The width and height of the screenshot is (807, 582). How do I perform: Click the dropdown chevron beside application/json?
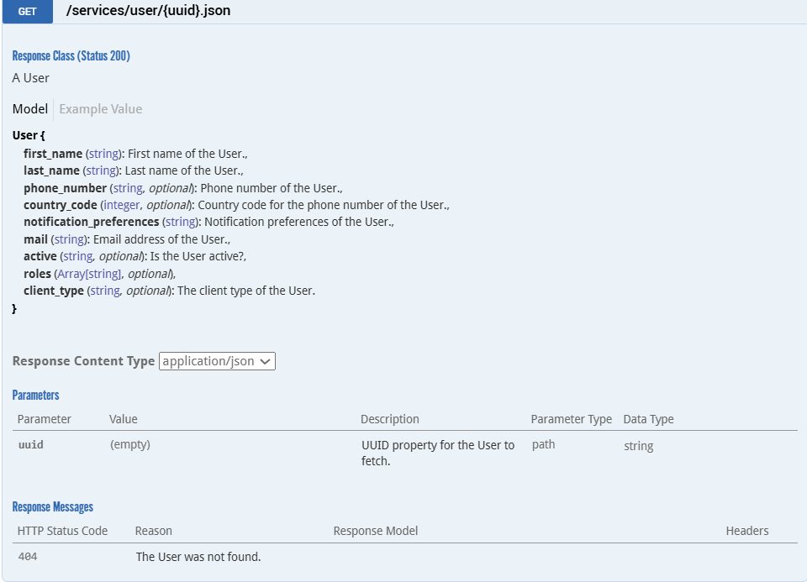pos(266,362)
